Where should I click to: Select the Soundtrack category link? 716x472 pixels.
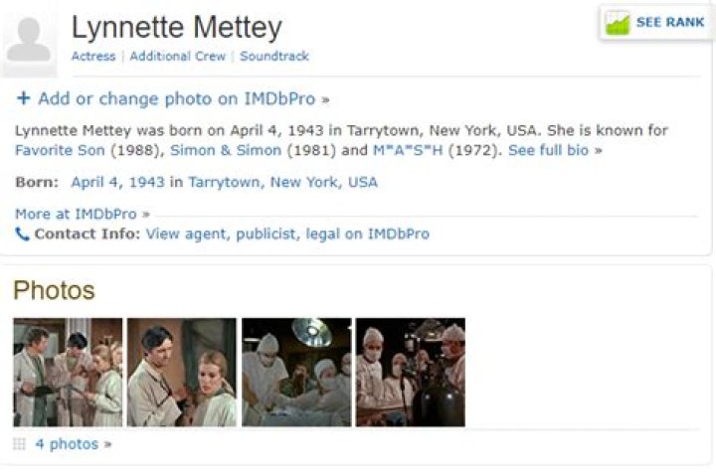point(274,57)
